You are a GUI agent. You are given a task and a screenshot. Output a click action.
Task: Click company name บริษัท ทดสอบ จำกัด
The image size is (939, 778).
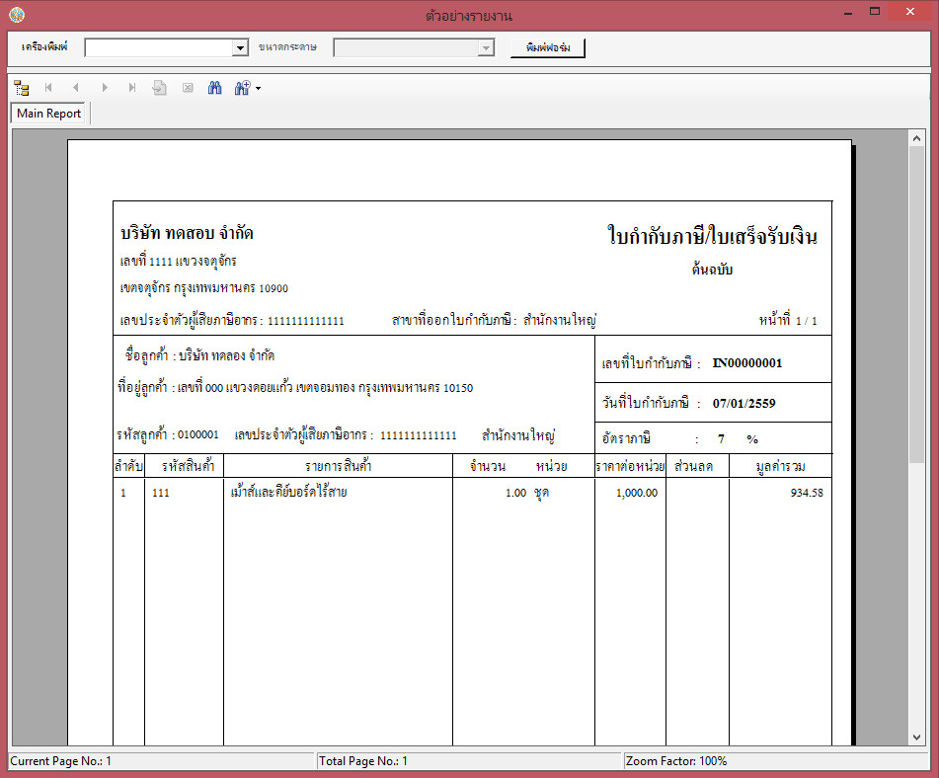point(187,232)
